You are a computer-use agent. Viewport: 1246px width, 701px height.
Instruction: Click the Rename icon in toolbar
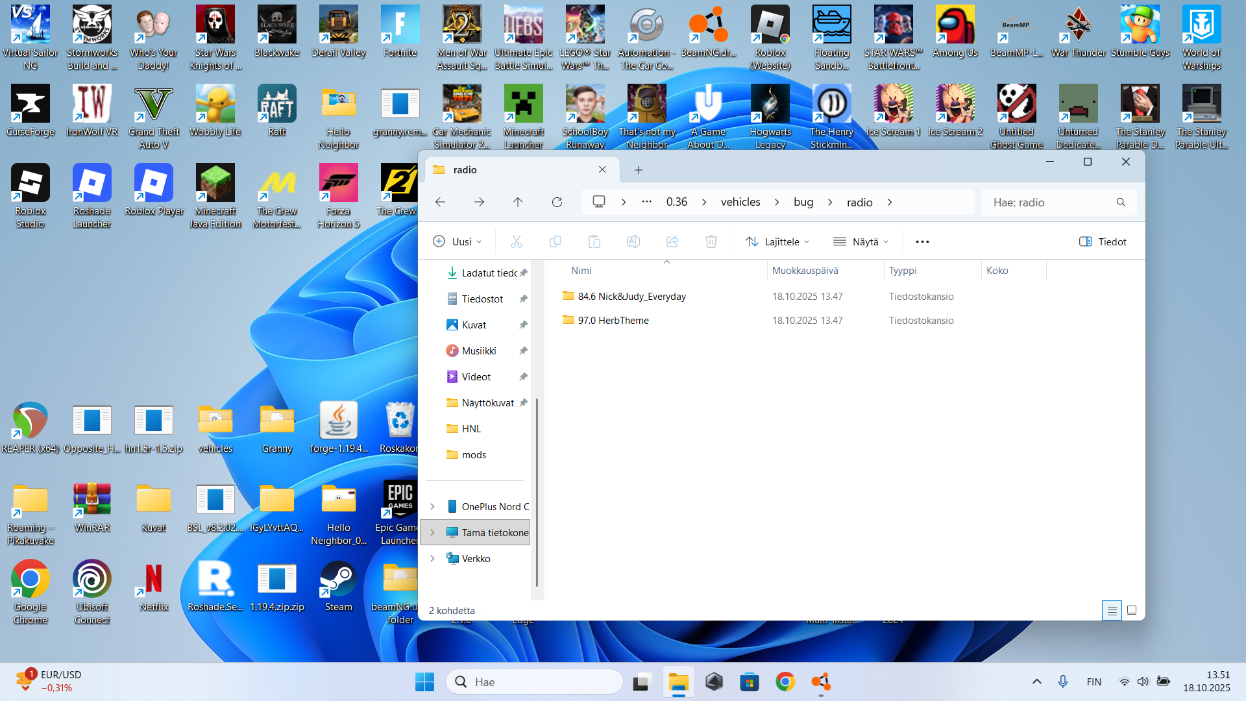pyautogui.click(x=633, y=241)
